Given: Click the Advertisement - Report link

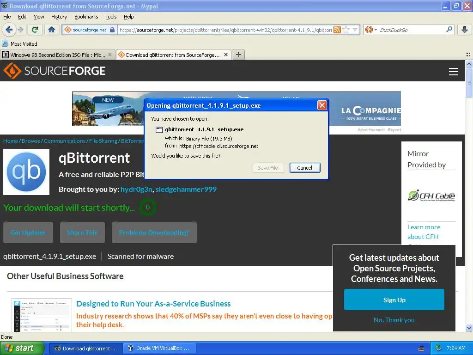Looking at the screenshot, I should click(x=379, y=130).
